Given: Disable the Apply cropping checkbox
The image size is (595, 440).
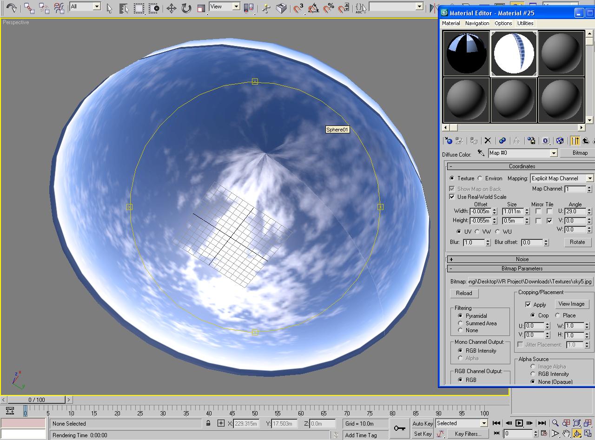Looking at the screenshot, I should [x=528, y=304].
